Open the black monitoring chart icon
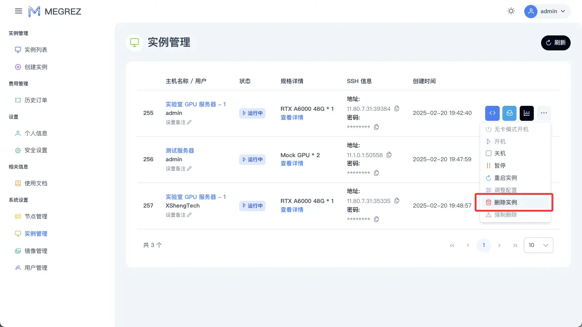Screen dimensions: 582x327 point(527,113)
